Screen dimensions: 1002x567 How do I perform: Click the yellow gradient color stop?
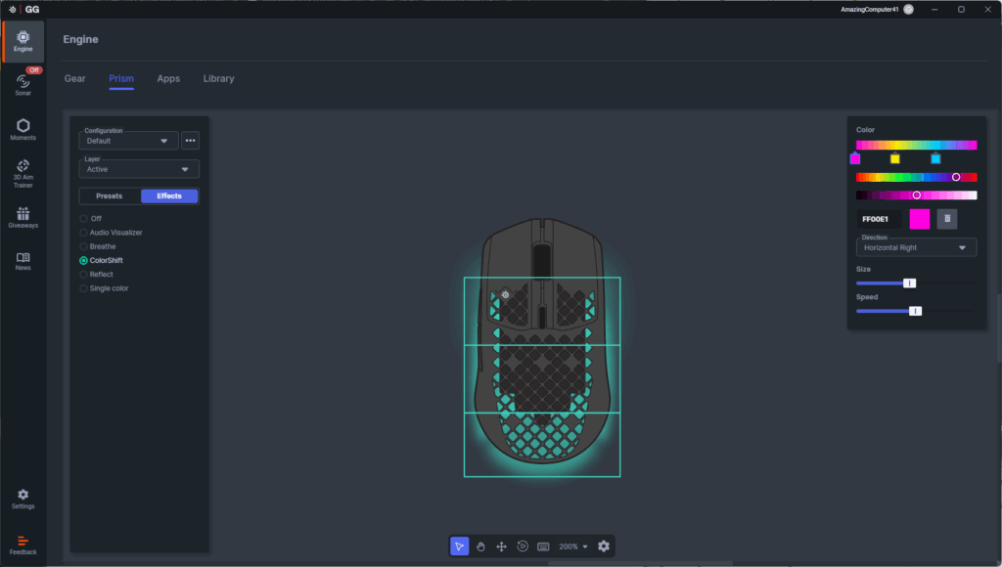pos(894,158)
